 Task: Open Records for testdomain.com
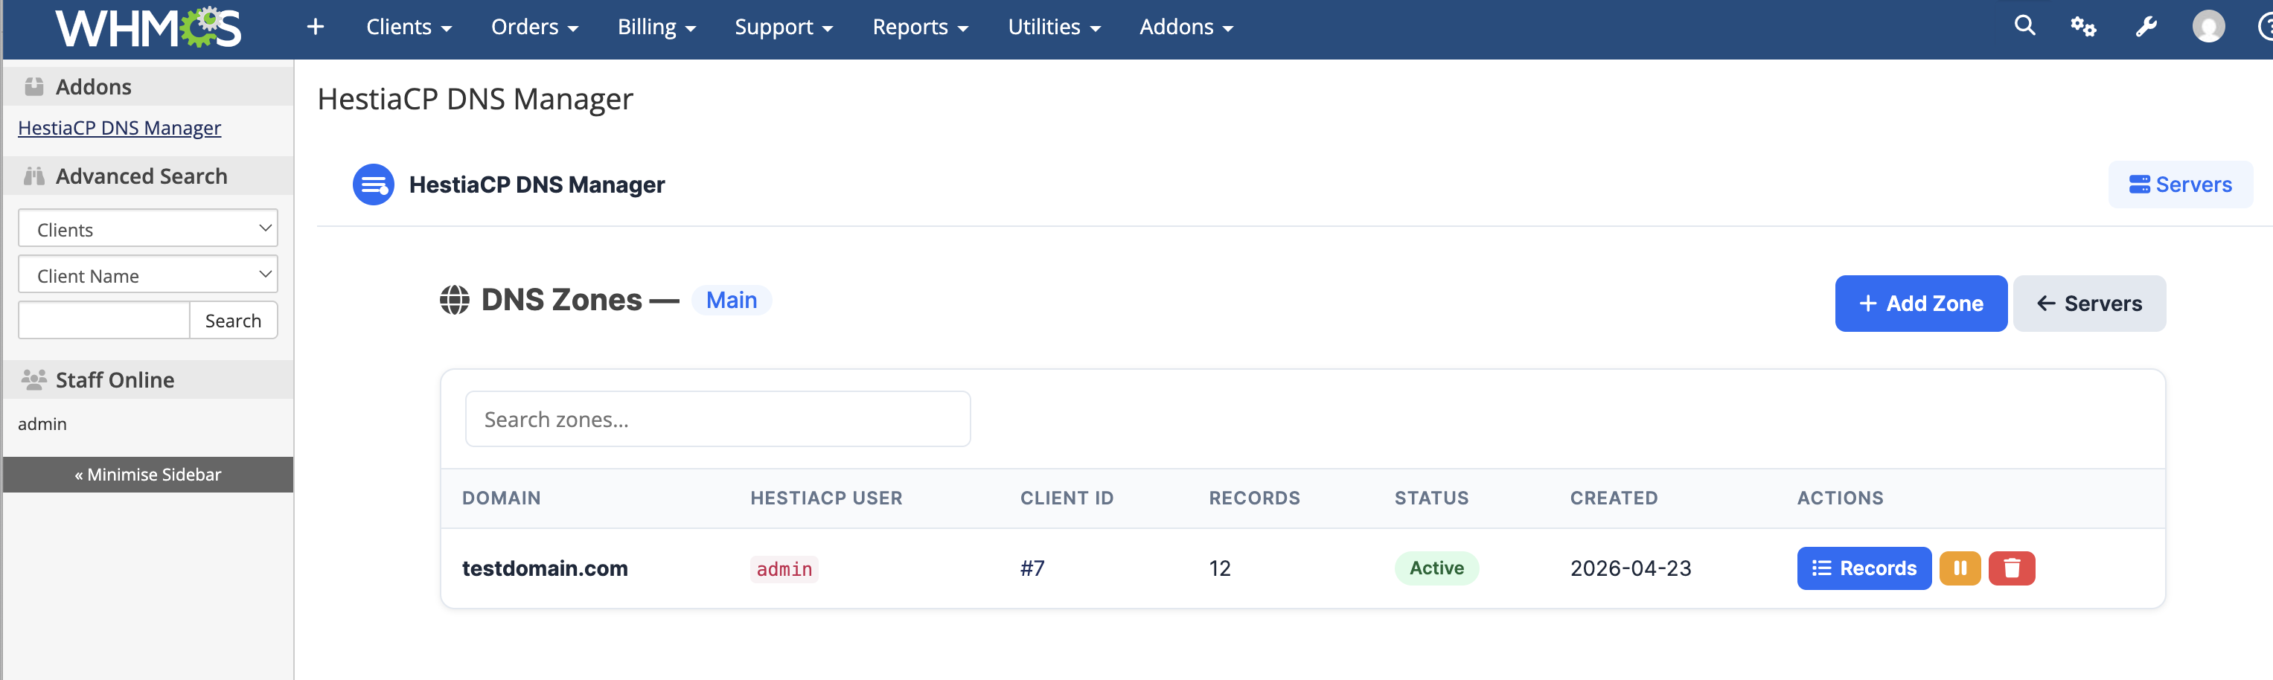pyautogui.click(x=1864, y=568)
